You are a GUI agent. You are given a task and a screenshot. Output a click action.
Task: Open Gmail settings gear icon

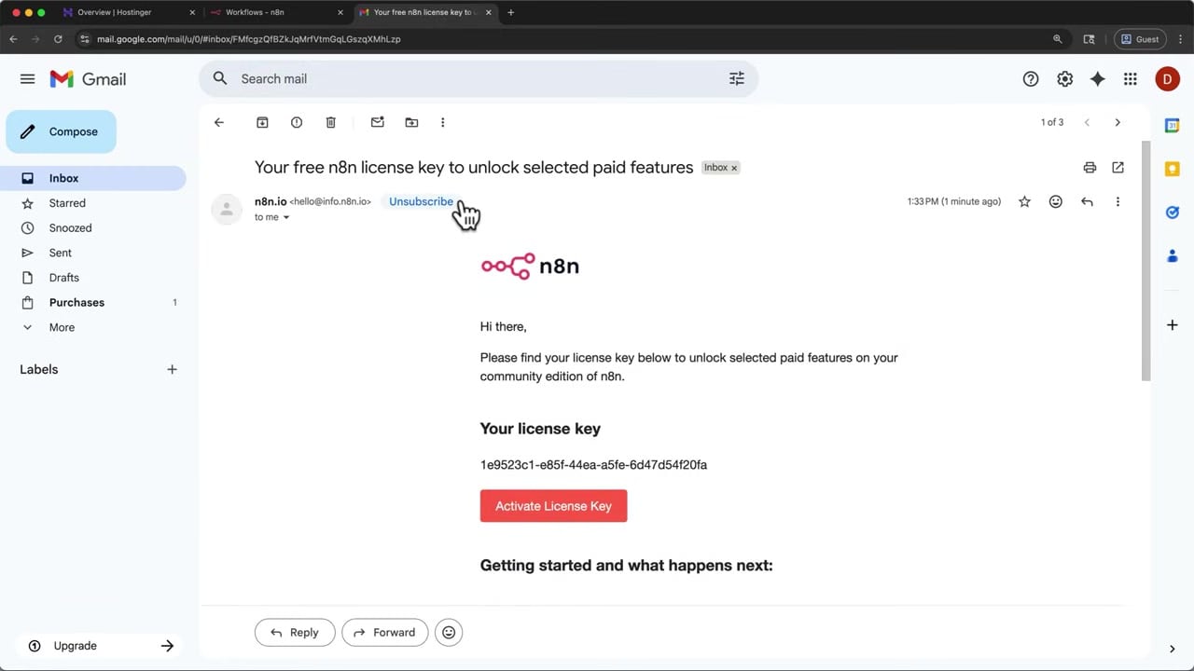pyautogui.click(x=1064, y=79)
